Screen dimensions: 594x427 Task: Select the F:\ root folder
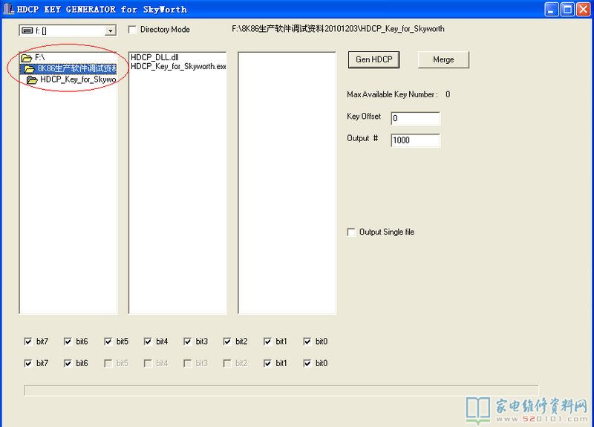tap(40, 58)
